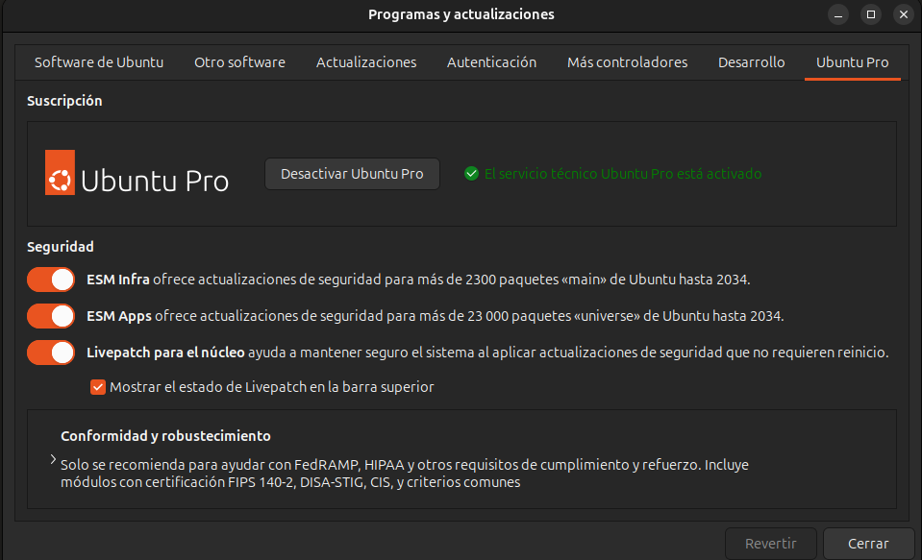The image size is (922, 560).
Task: Go to the Actualizaciones tab
Action: 366,62
